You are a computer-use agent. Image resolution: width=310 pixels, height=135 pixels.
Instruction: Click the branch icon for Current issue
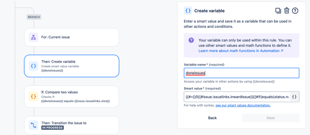coord(34,37)
